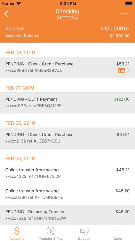135x241 pixels.
Task: Open the PENDING Recurring Transfer entry
Action: (67, 215)
